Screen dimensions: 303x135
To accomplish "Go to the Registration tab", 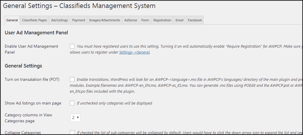I will click(162, 20).
